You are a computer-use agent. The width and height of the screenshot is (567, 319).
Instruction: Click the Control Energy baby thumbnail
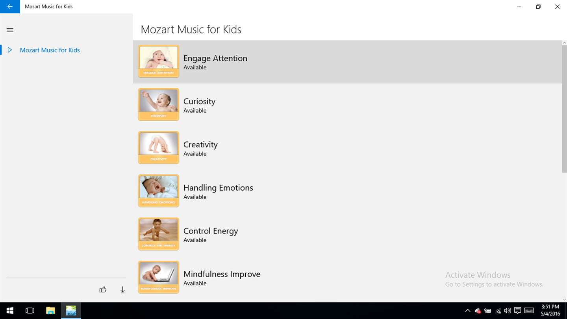pos(158,234)
